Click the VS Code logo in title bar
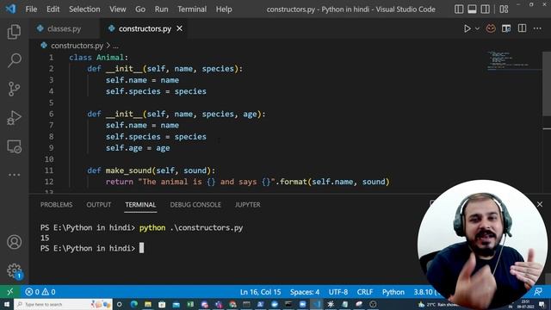 (10, 9)
